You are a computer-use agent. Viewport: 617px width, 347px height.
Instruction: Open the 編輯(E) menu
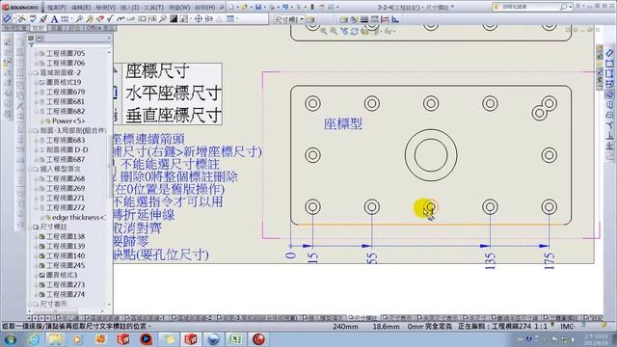[x=81, y=7]
